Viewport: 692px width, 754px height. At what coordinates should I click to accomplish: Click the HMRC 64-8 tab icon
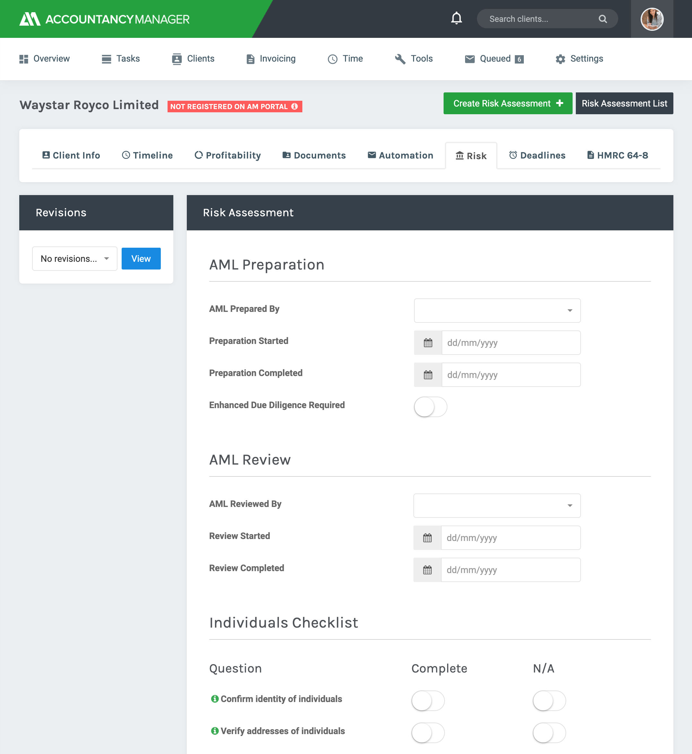590,156
